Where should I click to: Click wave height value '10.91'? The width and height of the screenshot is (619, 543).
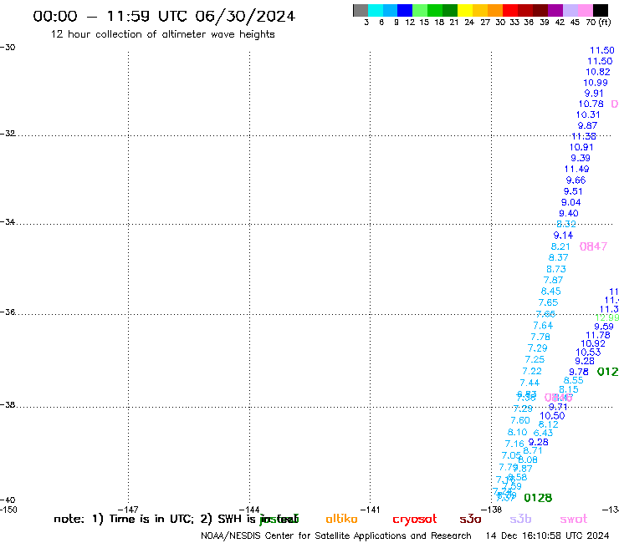pyautogui.click(x=581, y=147)
